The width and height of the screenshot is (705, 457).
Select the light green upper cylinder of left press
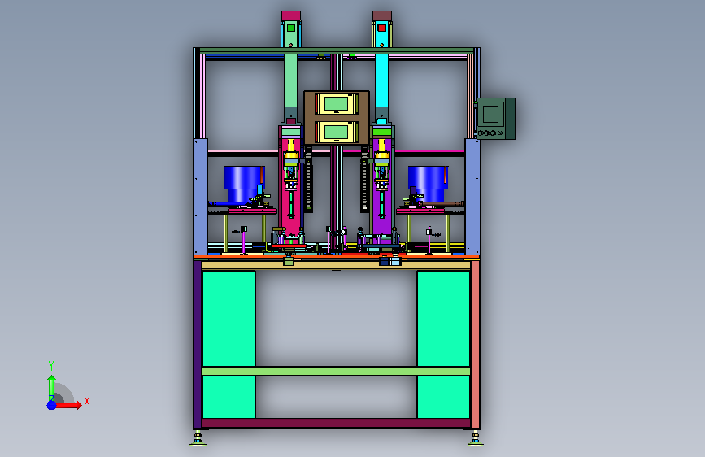pyautogui.click(x=290, y=81)
